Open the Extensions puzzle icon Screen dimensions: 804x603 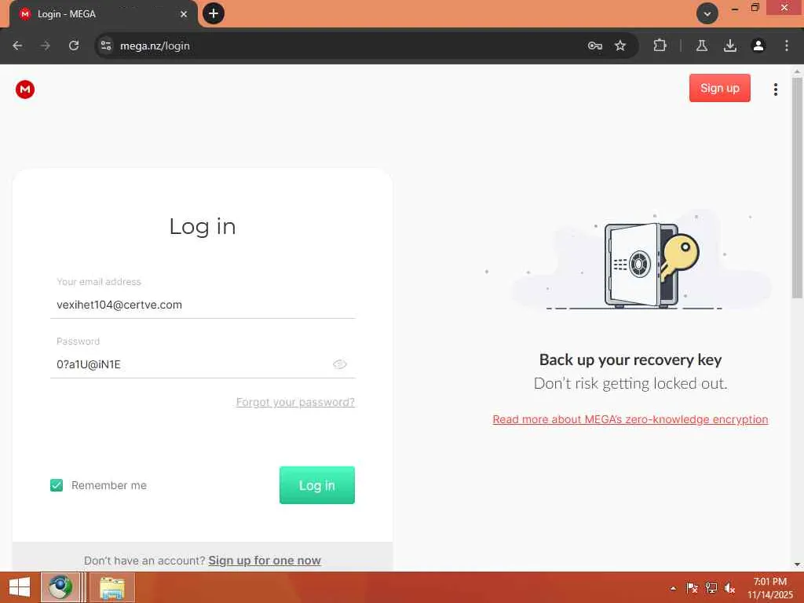660,46
